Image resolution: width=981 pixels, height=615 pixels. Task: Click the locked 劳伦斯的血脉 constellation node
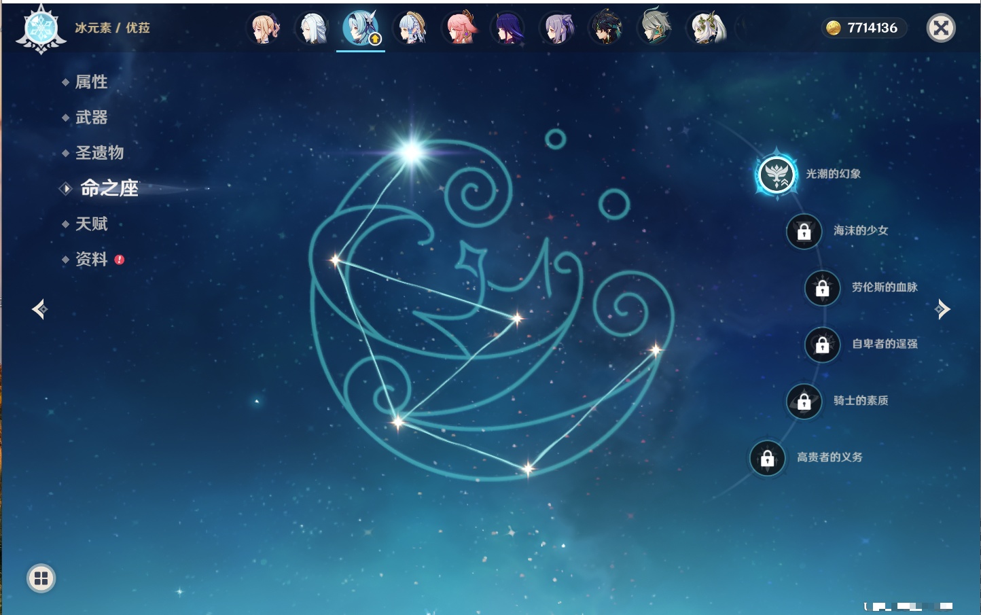[x=823, y=288]
